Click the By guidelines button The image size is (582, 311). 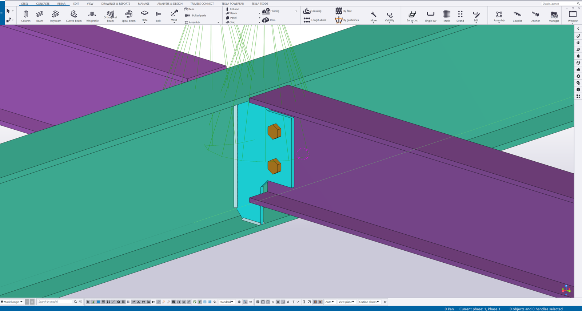(x=347, y=20)
